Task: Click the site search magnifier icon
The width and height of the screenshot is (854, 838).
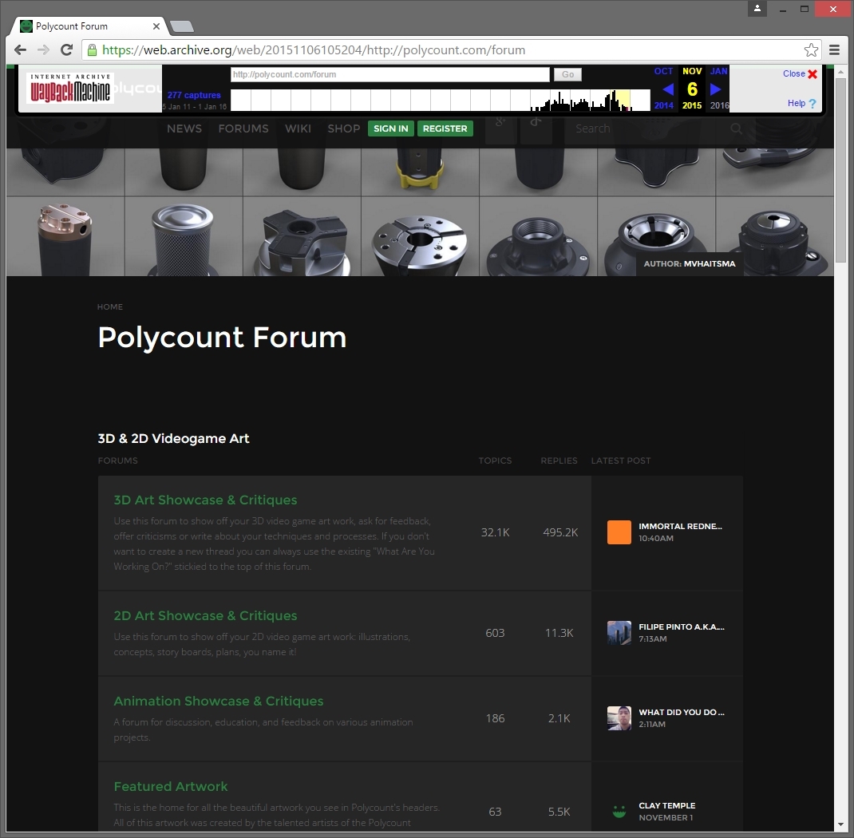Action: [737, 129]
